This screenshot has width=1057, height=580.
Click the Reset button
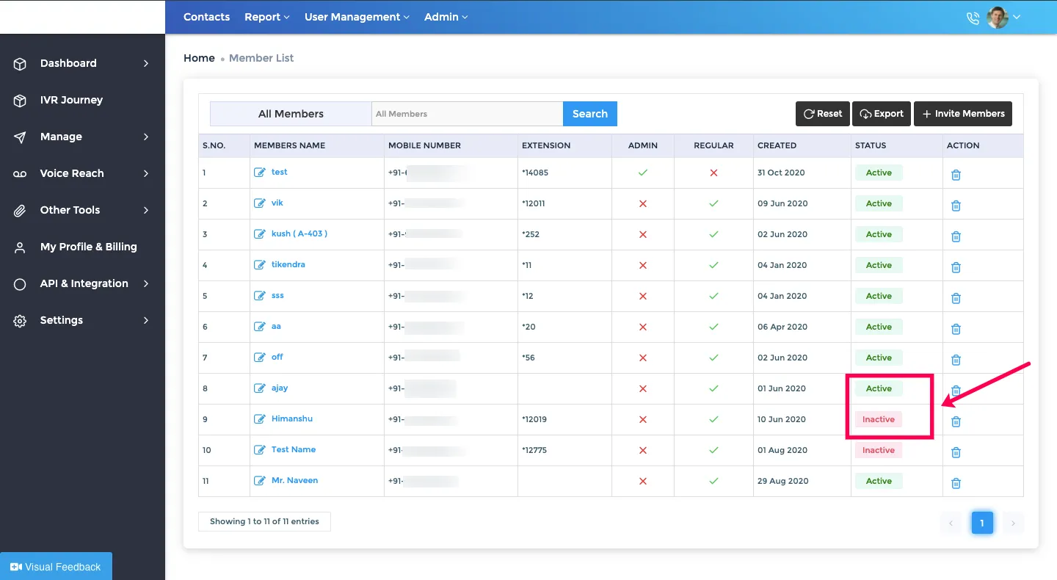823,114
